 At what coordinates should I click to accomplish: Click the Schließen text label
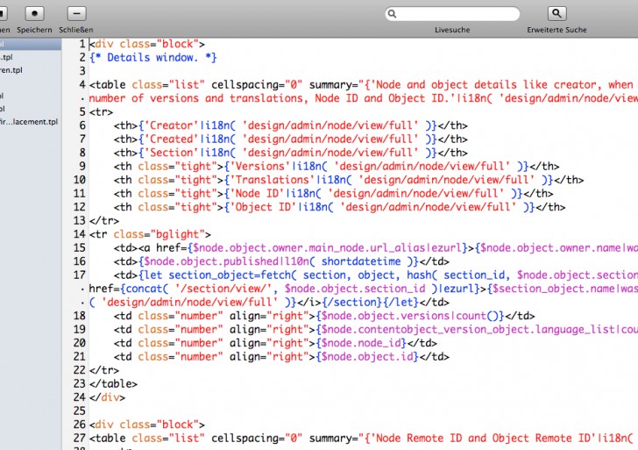pos(76,30)
